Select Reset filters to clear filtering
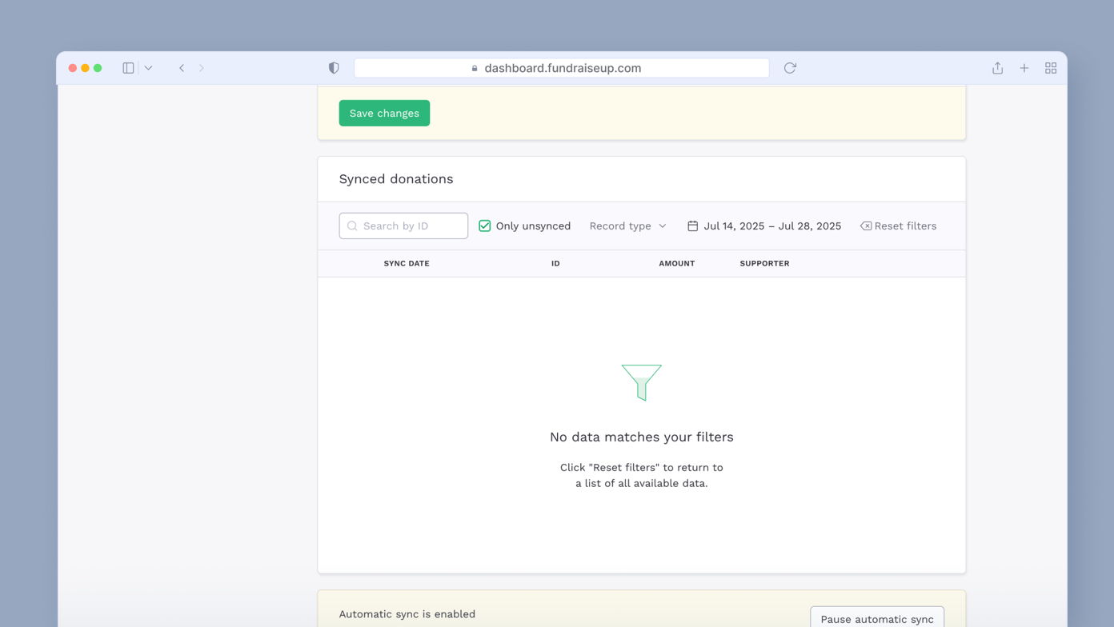The height and width of the screenshot is (627, 1114). click(x=905, y=226)
